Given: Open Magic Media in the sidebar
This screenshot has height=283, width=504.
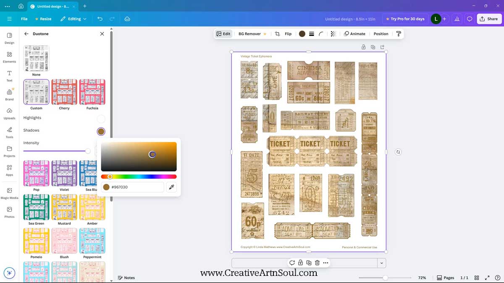Looking at the screenshot, I should point(9,193).
